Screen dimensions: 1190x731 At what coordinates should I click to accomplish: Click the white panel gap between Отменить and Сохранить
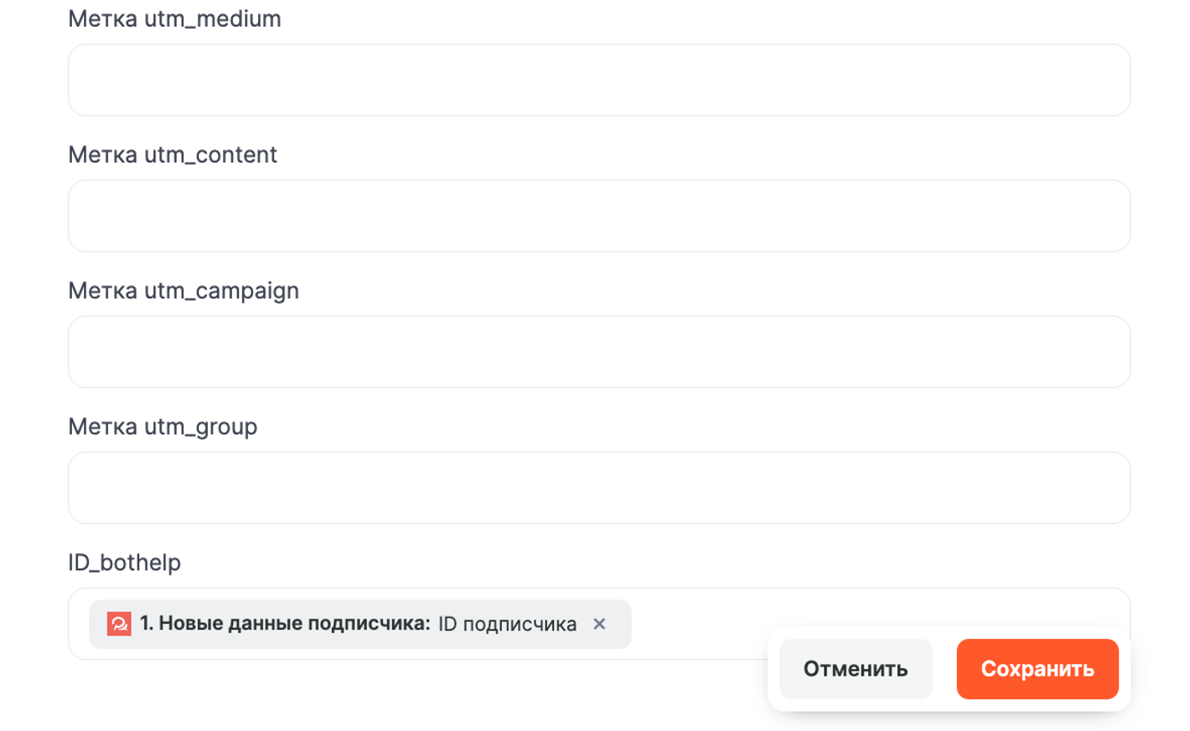click(944, 669)
